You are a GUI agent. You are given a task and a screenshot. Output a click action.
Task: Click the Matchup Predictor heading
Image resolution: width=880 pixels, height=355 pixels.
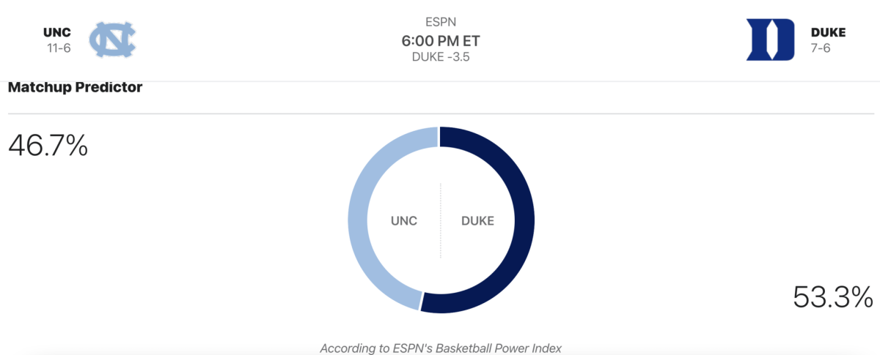[x=75, y=88]
